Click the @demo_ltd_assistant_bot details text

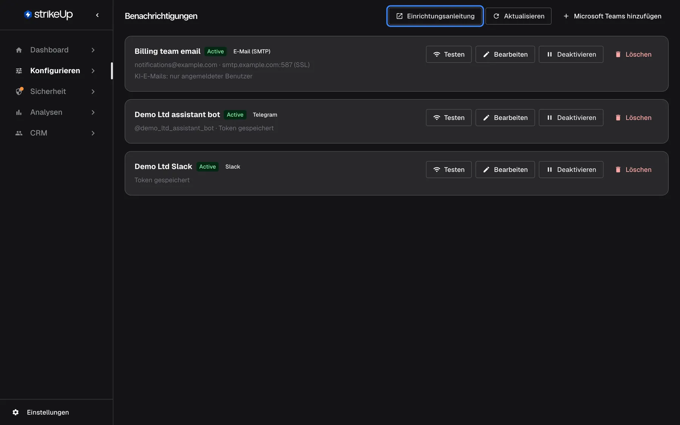tap(204, 128)
